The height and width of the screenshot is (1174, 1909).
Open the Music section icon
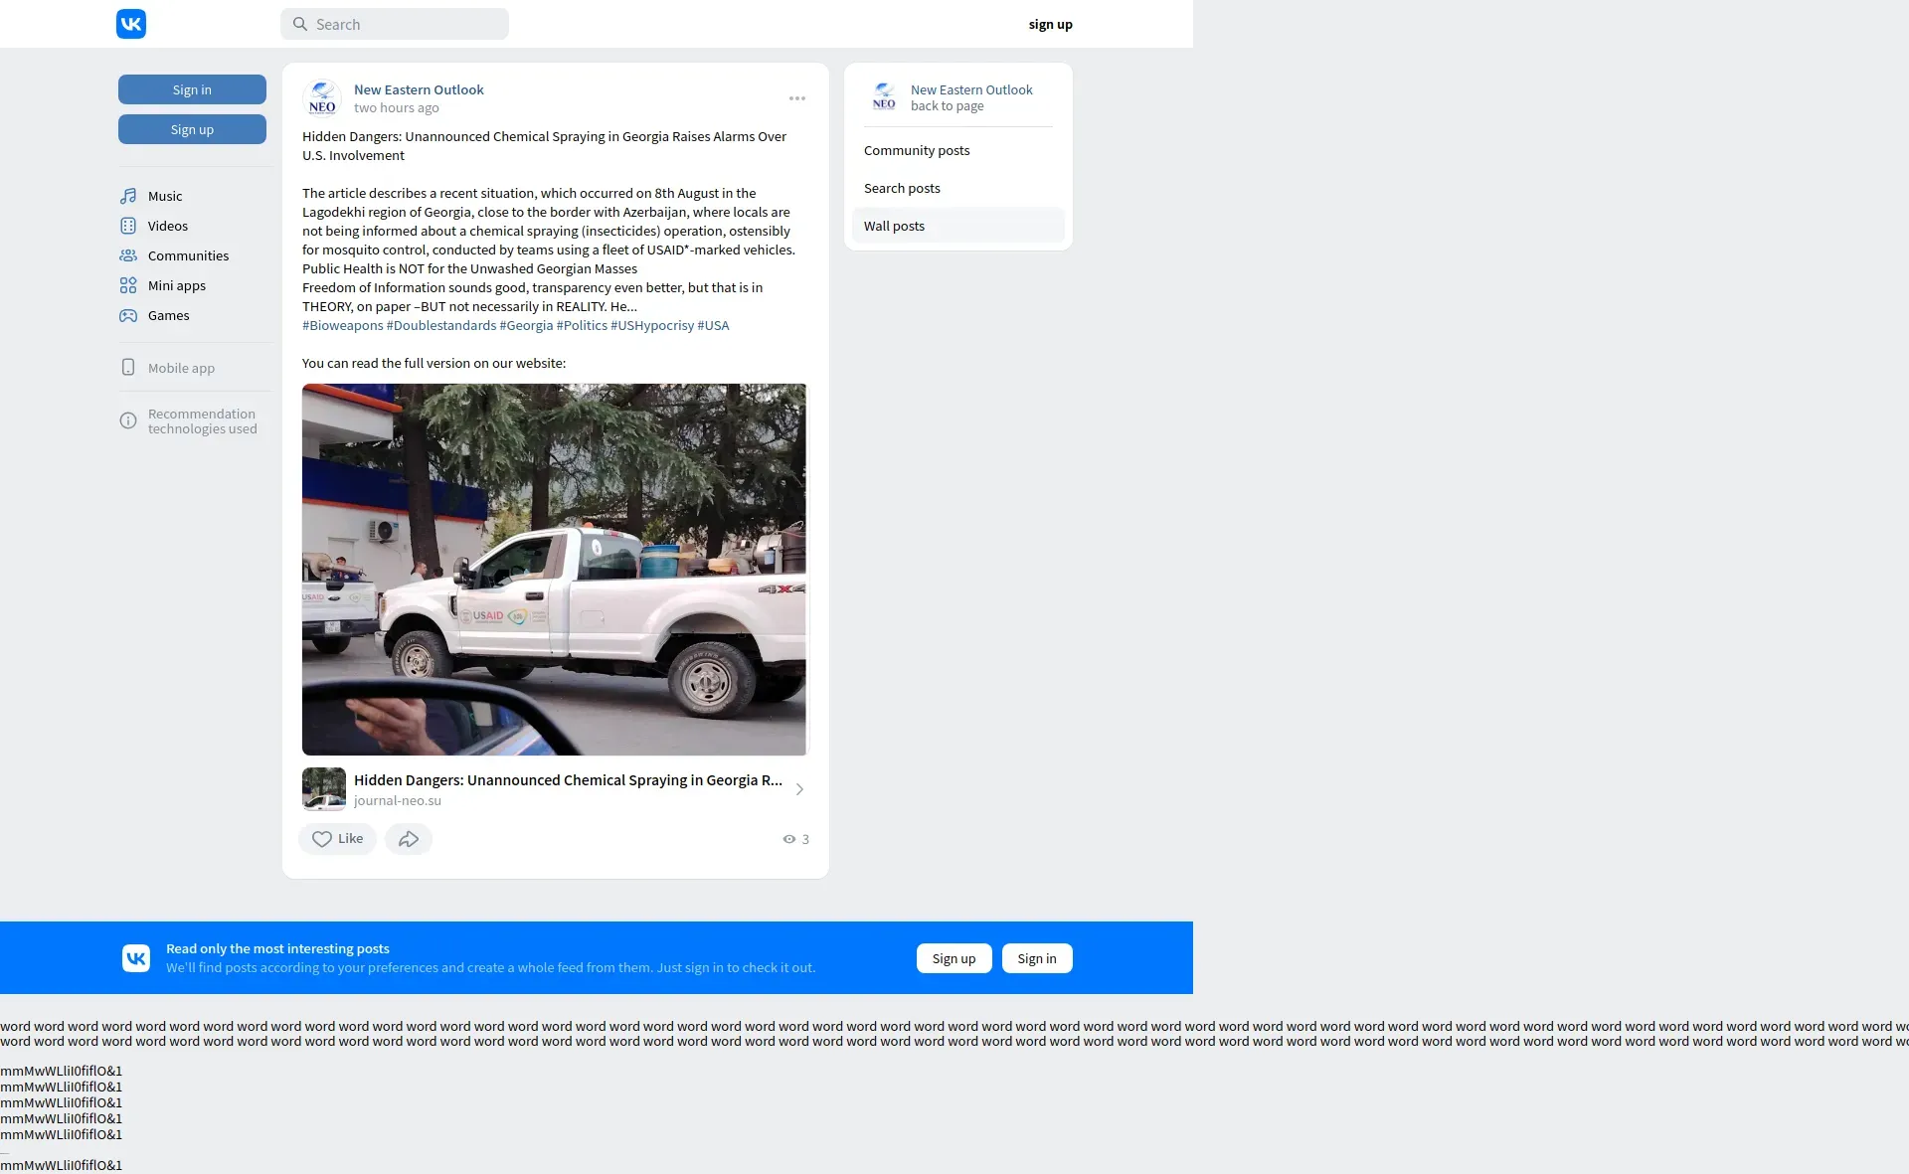[128, 196]
